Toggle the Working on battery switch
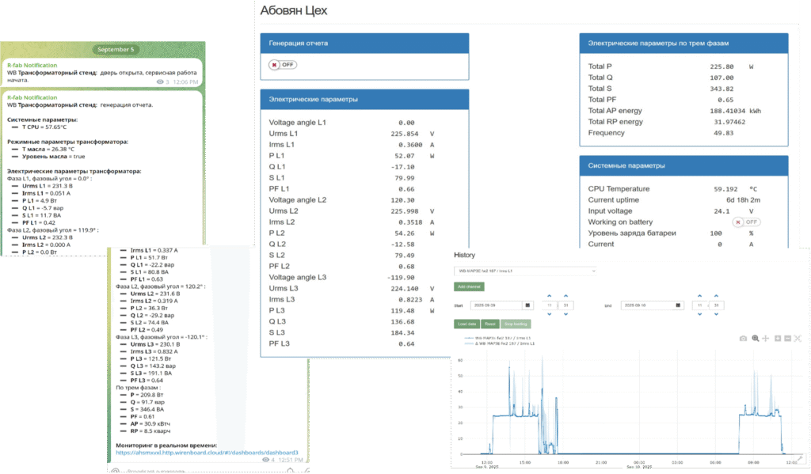The width and height of the screenshot is (811, 474). coord(746,222)
